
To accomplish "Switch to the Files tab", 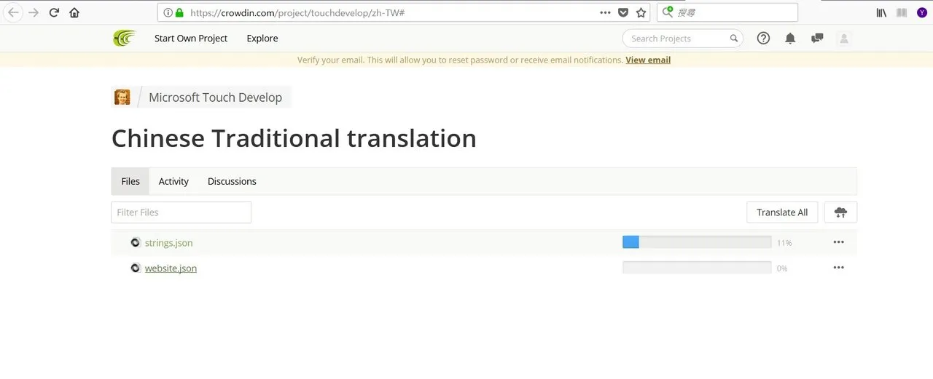I will [130, 181].
